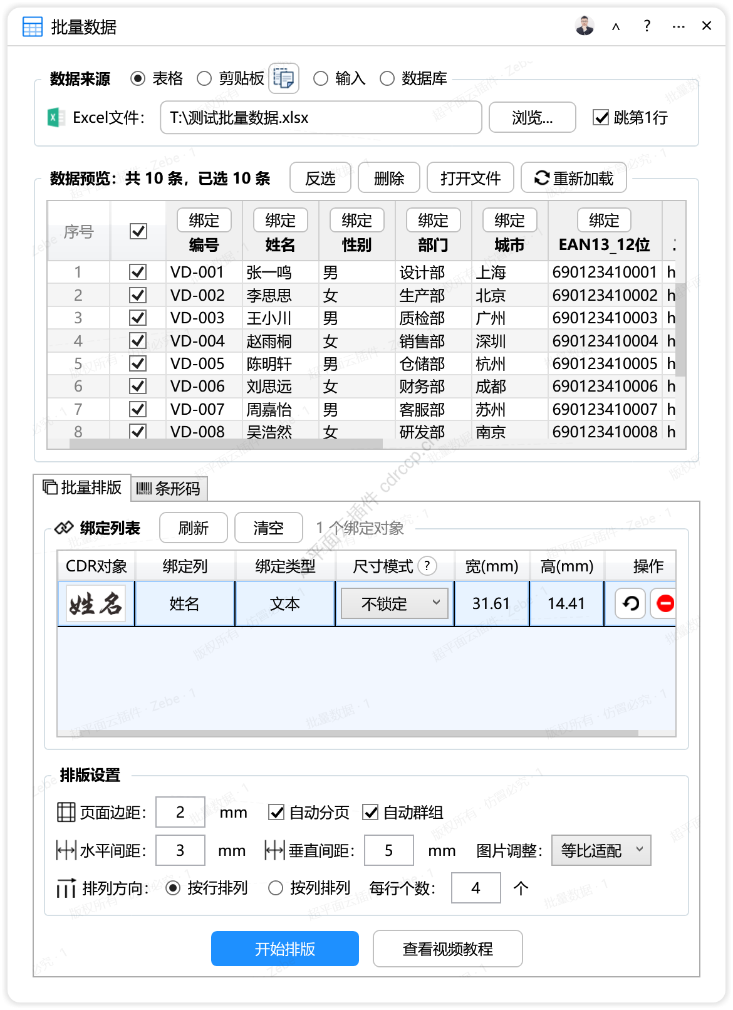Click the 打开文件 button

pyautogui.click(x=470, y=178)
